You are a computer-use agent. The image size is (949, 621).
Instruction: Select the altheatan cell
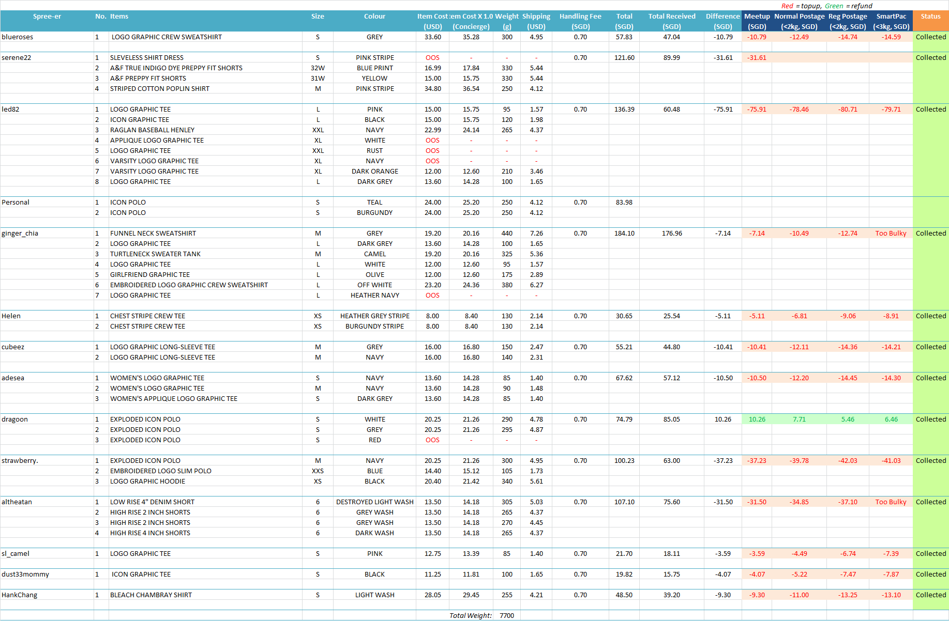(47, 502)
